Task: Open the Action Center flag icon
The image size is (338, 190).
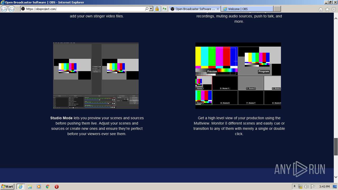Action: click(313, 187)
